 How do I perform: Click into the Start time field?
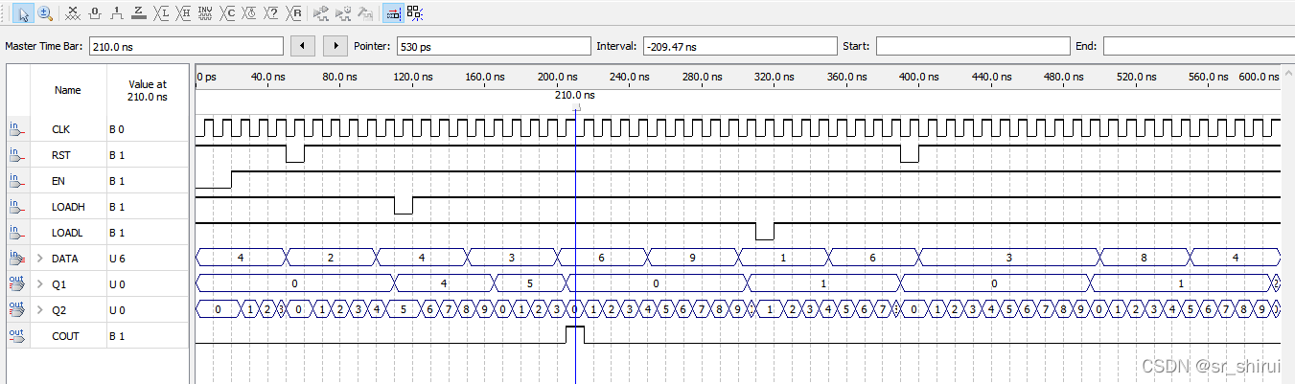[x=972, y=46]
